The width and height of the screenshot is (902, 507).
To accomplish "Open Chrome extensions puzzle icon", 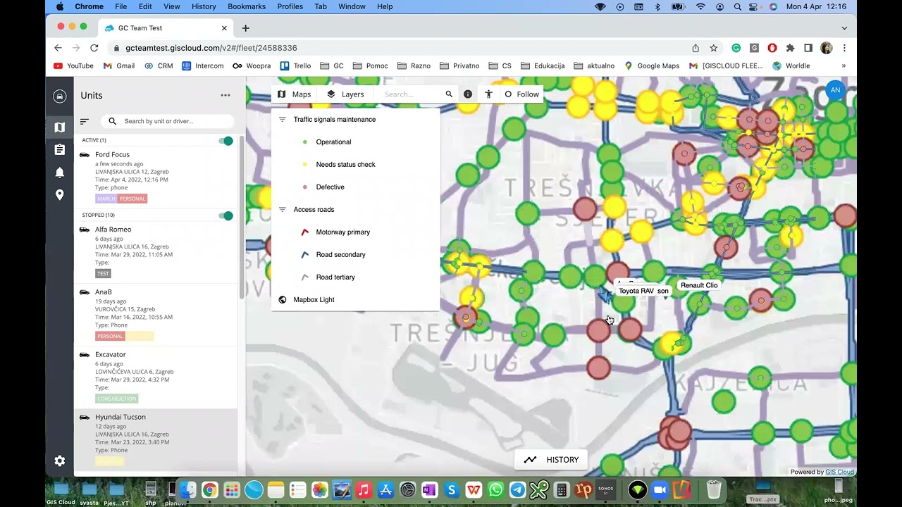I will (x=791, y=48).
